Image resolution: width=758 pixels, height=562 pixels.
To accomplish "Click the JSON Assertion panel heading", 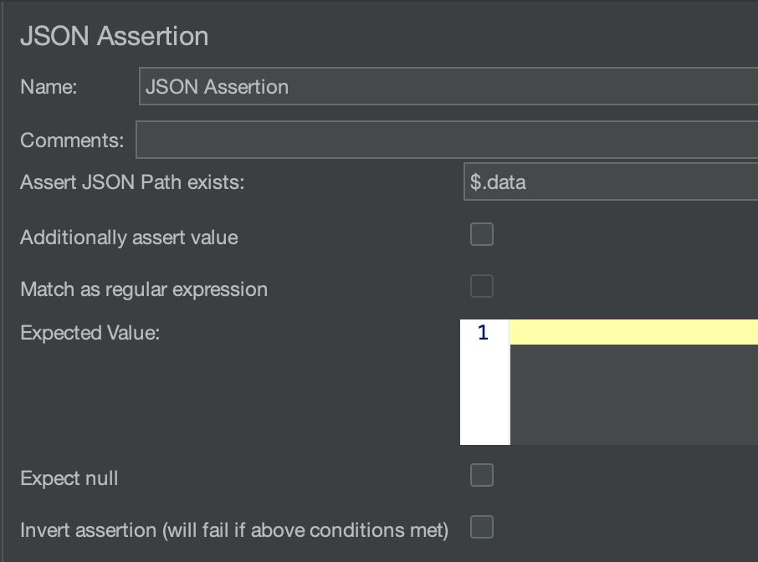I will (x=114, y=37).
